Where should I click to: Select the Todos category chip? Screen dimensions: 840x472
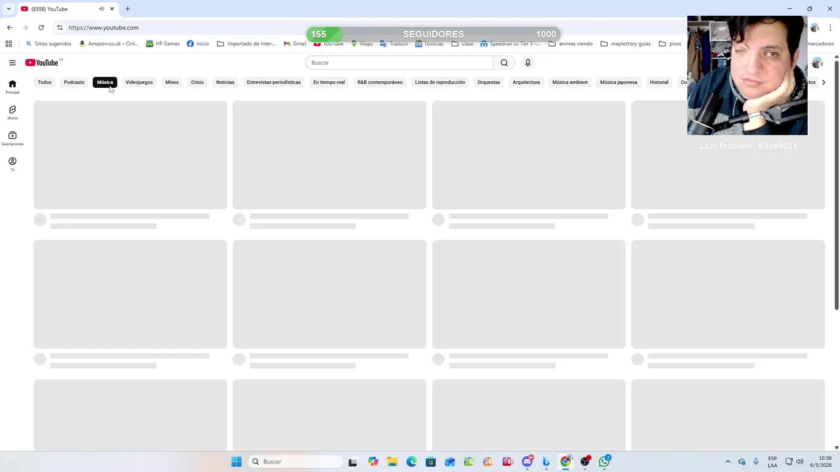pyautogui.click(x=45, y=82)
